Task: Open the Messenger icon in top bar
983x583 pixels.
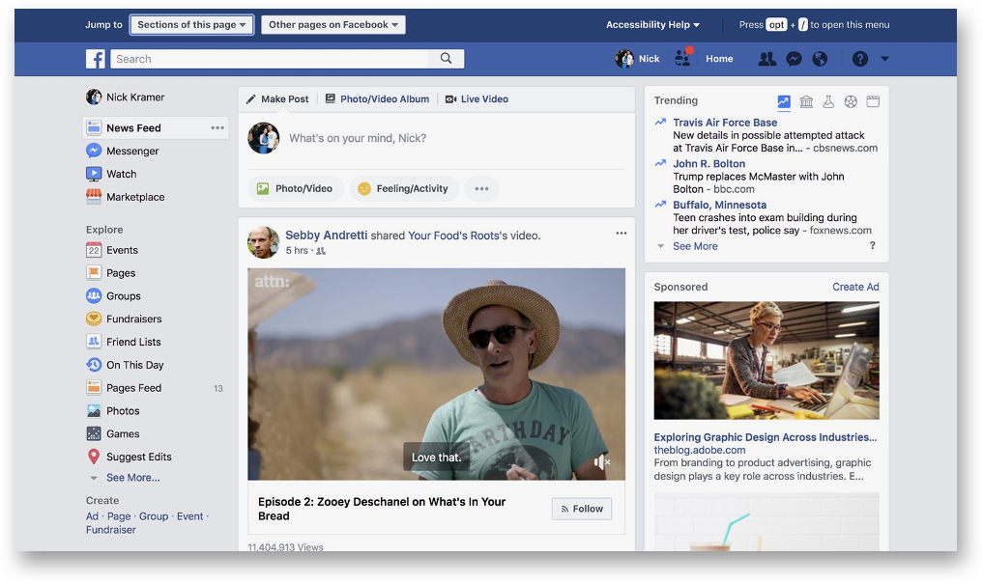Action: point(794,59)
